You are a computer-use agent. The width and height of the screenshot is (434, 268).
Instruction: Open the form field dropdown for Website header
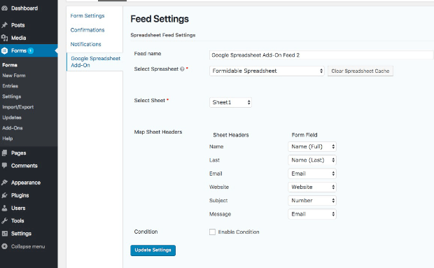click(x=312, y=187)
